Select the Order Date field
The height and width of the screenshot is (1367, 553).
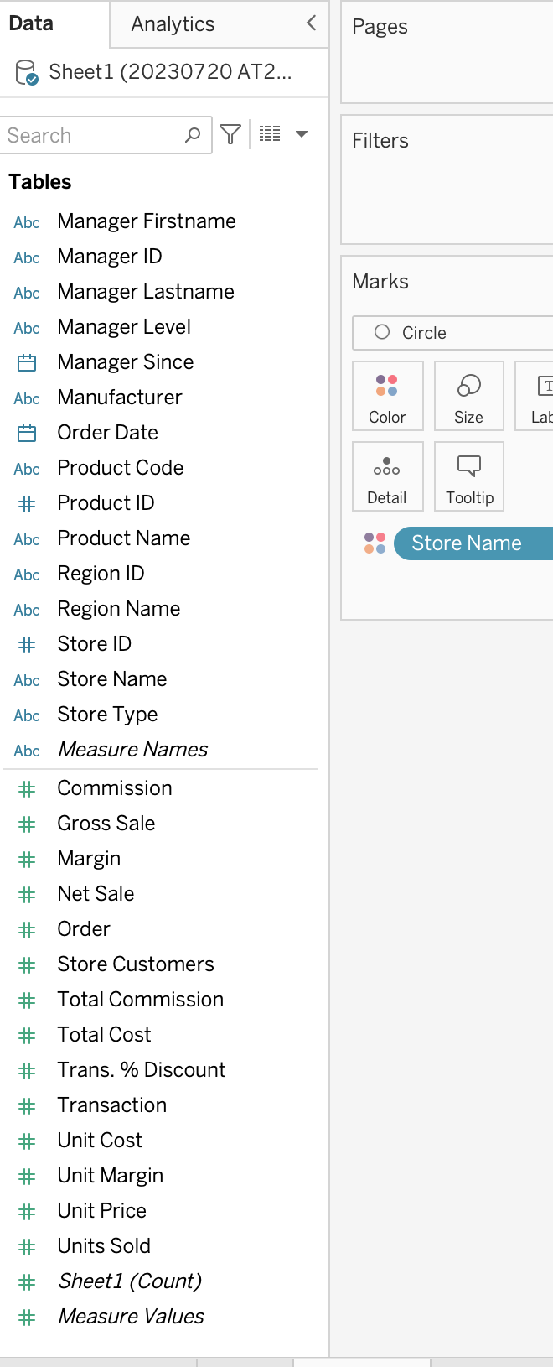coord(107,432)
